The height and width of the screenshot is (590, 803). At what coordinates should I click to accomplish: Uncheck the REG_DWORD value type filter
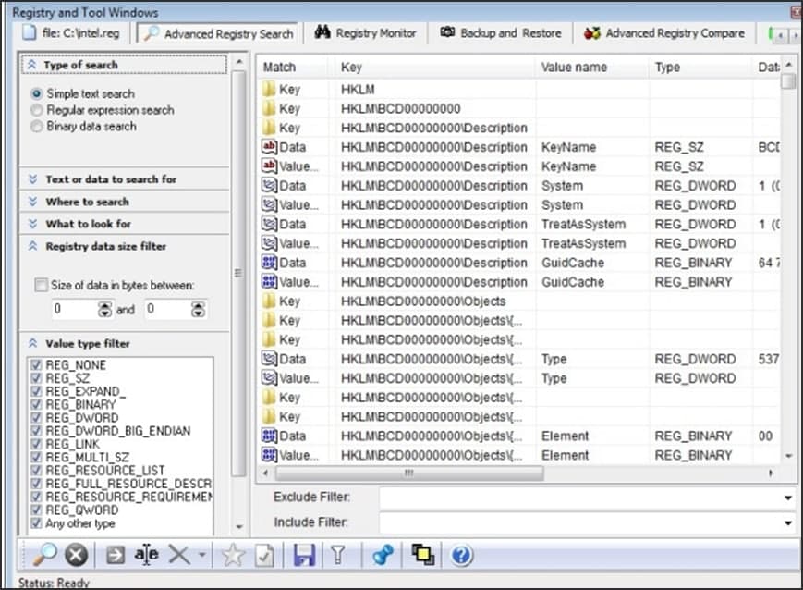point(37,417)
